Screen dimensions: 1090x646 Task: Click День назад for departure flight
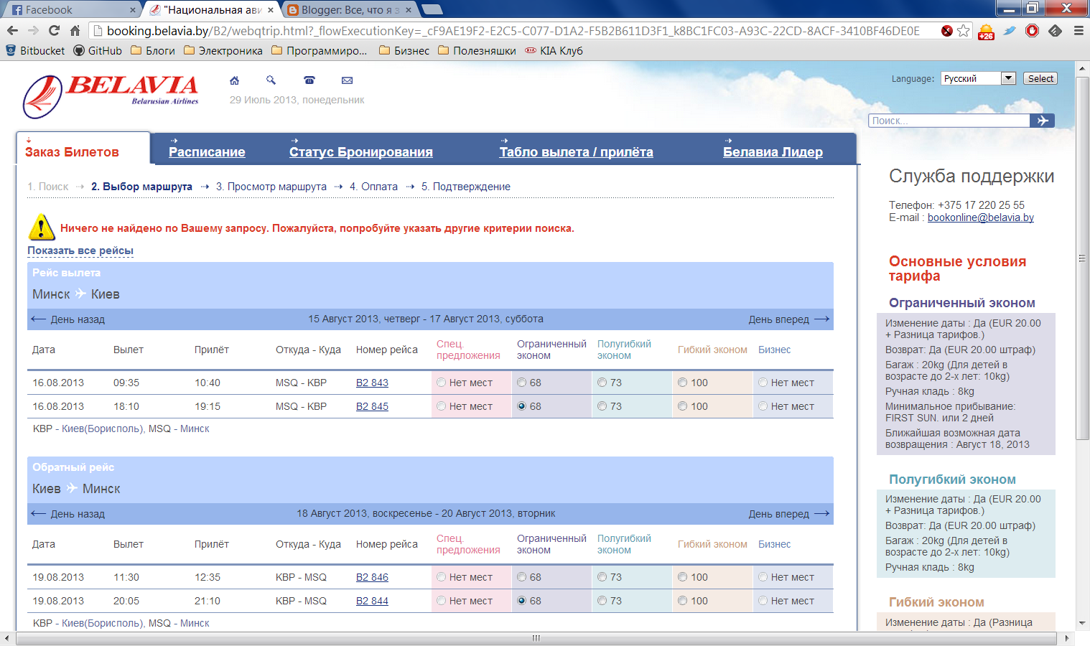coord(68,319)
